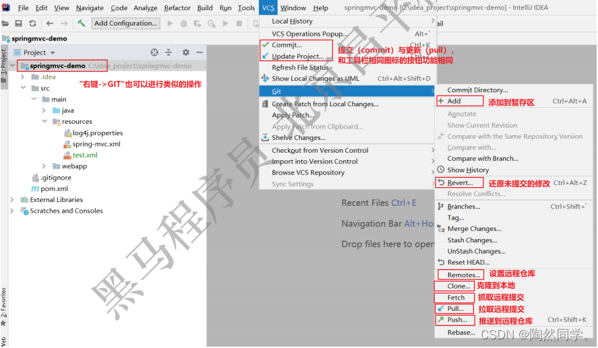Viewport: 598px width, 348px height.
Task: Open Branches... in Git submenu
Action: pos(514,207)
